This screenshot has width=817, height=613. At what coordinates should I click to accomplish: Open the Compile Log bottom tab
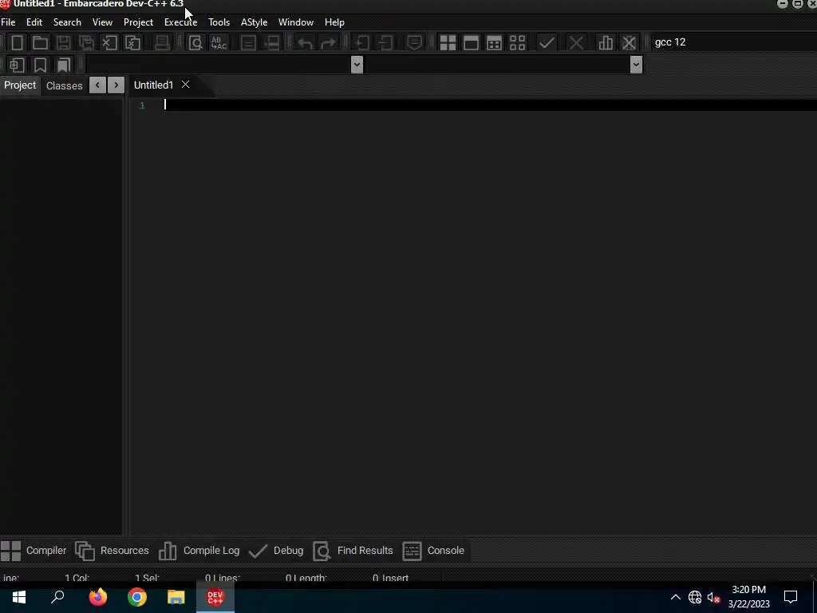click(x=199, y=551)
